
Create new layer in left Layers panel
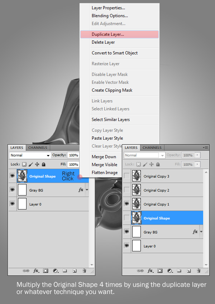[75, 271]
